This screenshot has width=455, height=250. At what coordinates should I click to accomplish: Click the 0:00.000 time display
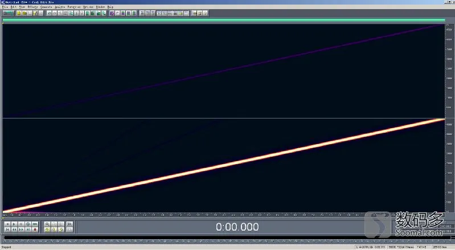point(237,227)
